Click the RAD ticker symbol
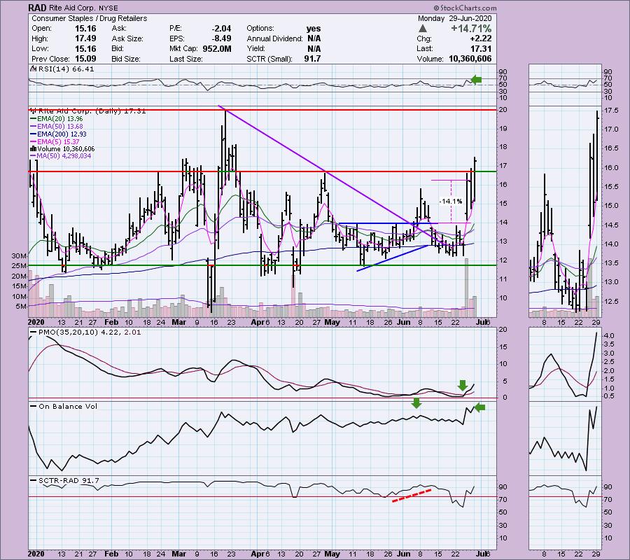This screenshot has height=560, width=630. (x=37, y=8)
